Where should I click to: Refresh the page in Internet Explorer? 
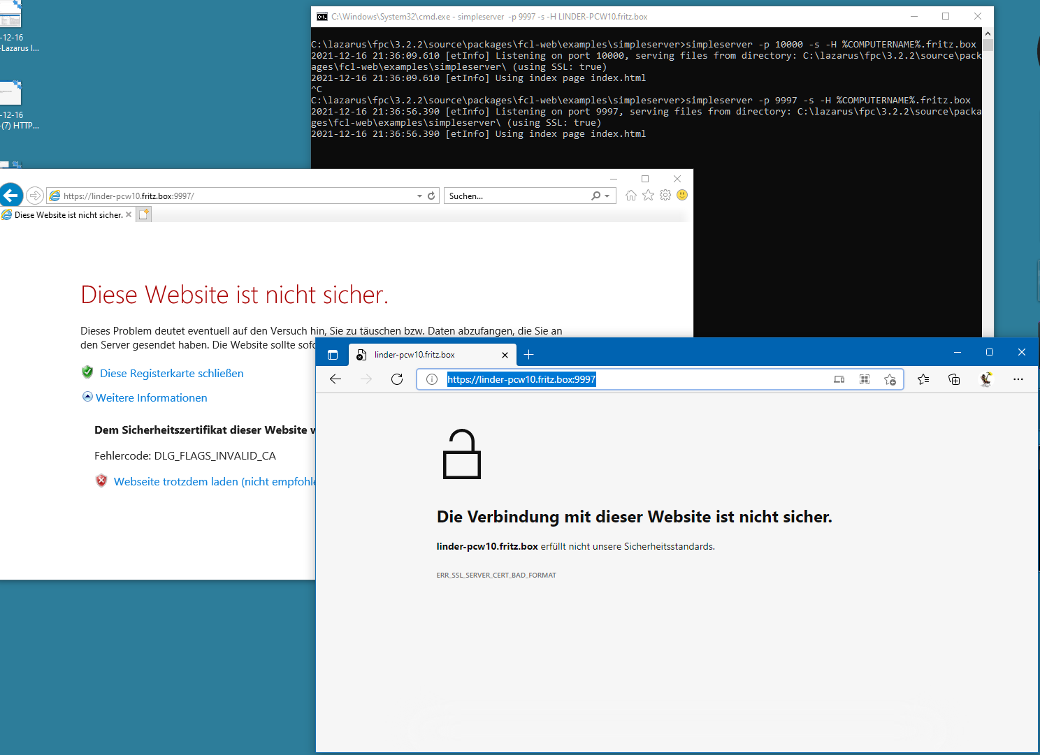coord(431,196)
